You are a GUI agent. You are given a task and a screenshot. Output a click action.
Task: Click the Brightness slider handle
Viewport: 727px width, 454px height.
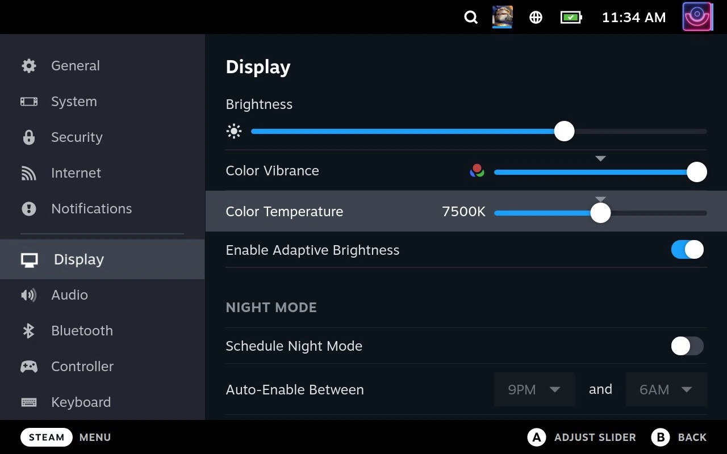564,131
